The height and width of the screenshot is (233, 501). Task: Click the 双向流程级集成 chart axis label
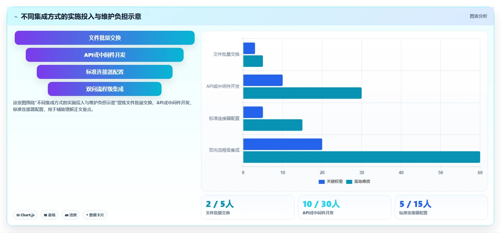tap(224, 150)
